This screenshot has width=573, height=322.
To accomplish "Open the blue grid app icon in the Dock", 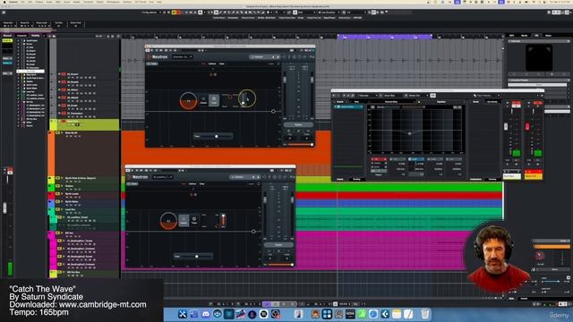I will [327, 314].
